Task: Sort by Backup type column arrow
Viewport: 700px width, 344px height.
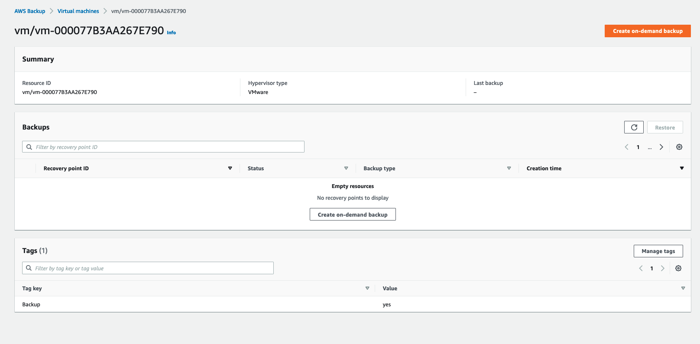Action: pos(509,168)
